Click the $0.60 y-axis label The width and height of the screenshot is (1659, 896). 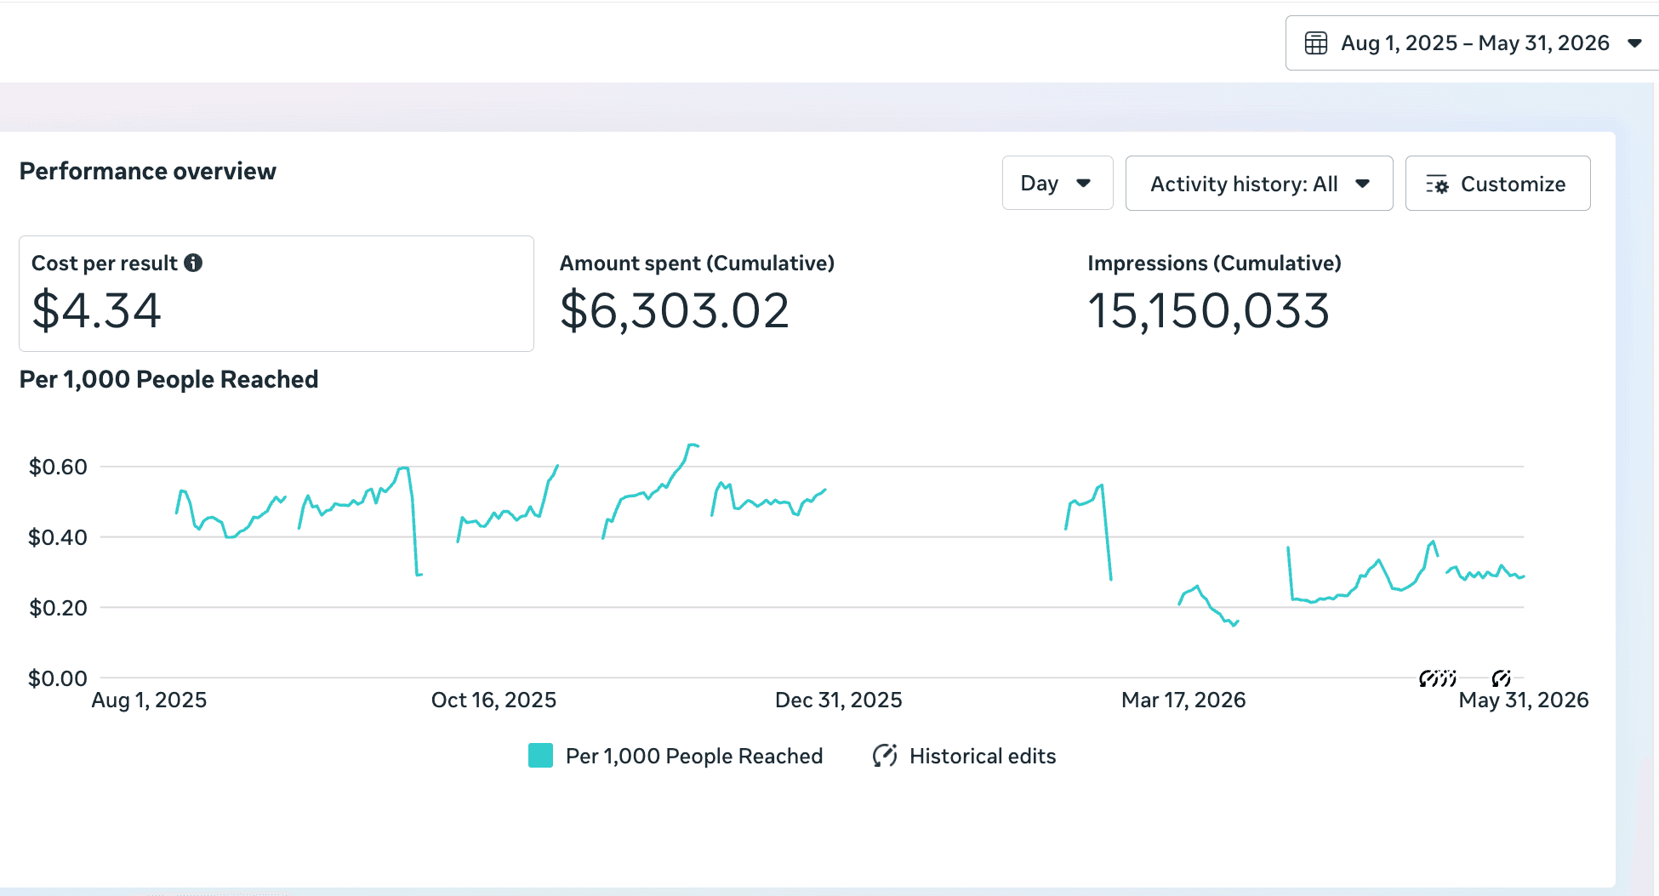58,467
